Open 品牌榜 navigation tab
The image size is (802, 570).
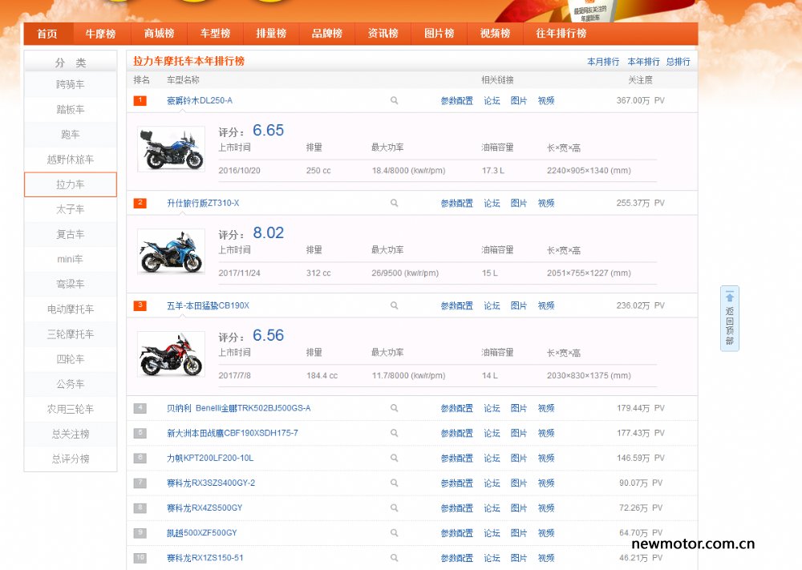click(x=327, y=34)
